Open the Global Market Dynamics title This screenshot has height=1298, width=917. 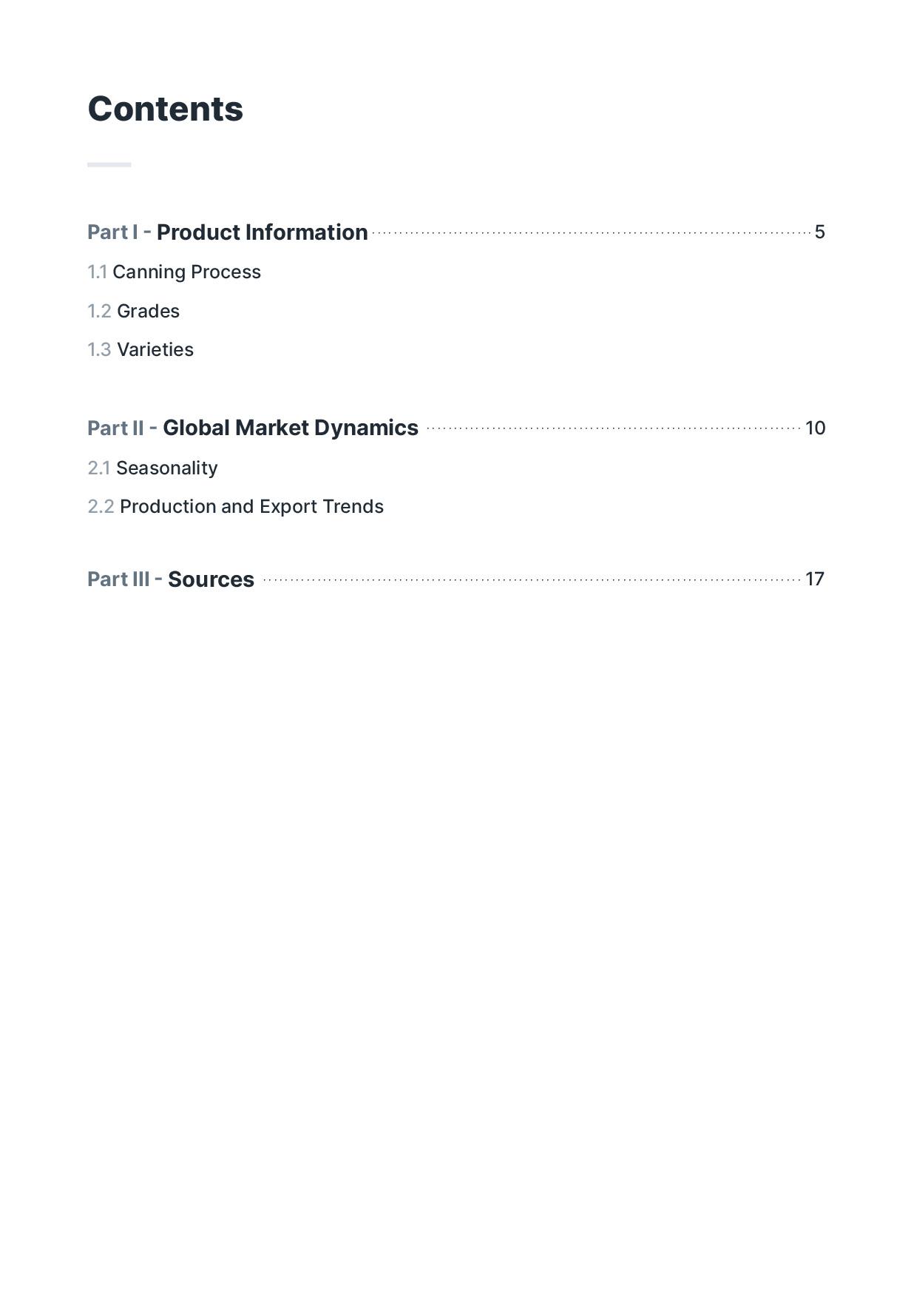tap(290, 428)
